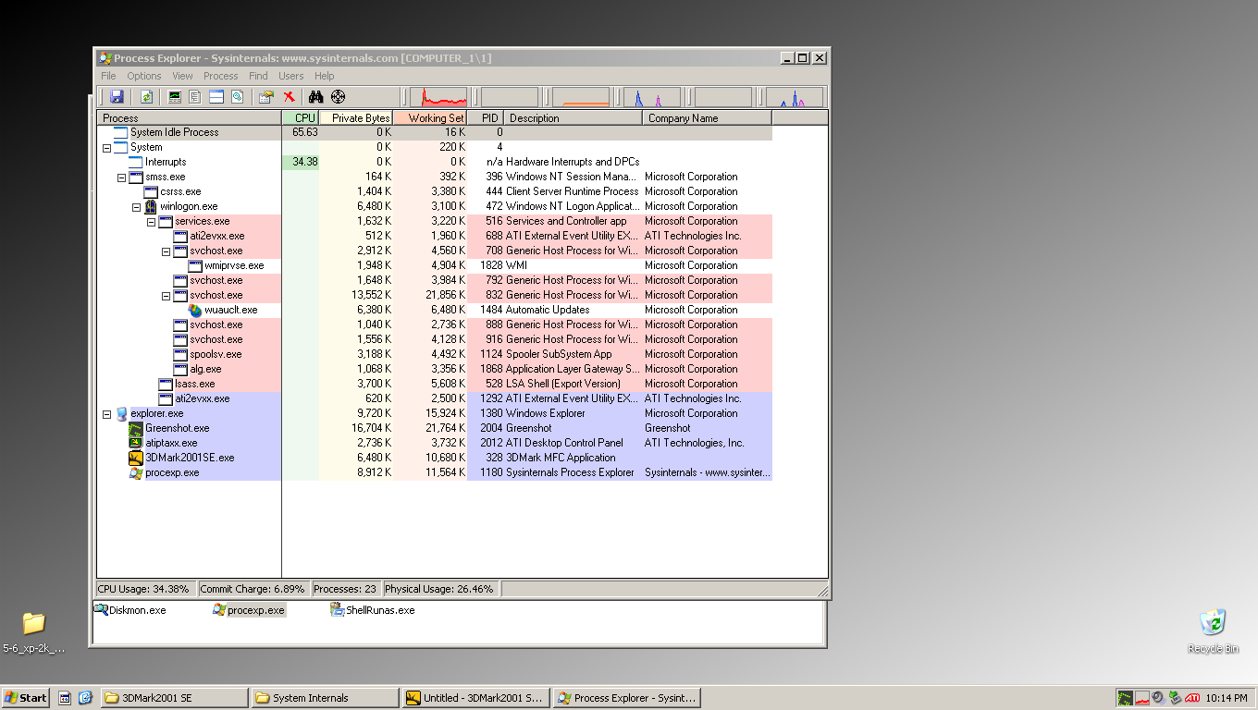The width and height of the screenshot is (1258, 710).
Task: Collapse the explorer.exe tree node
Action: (106, 413)
